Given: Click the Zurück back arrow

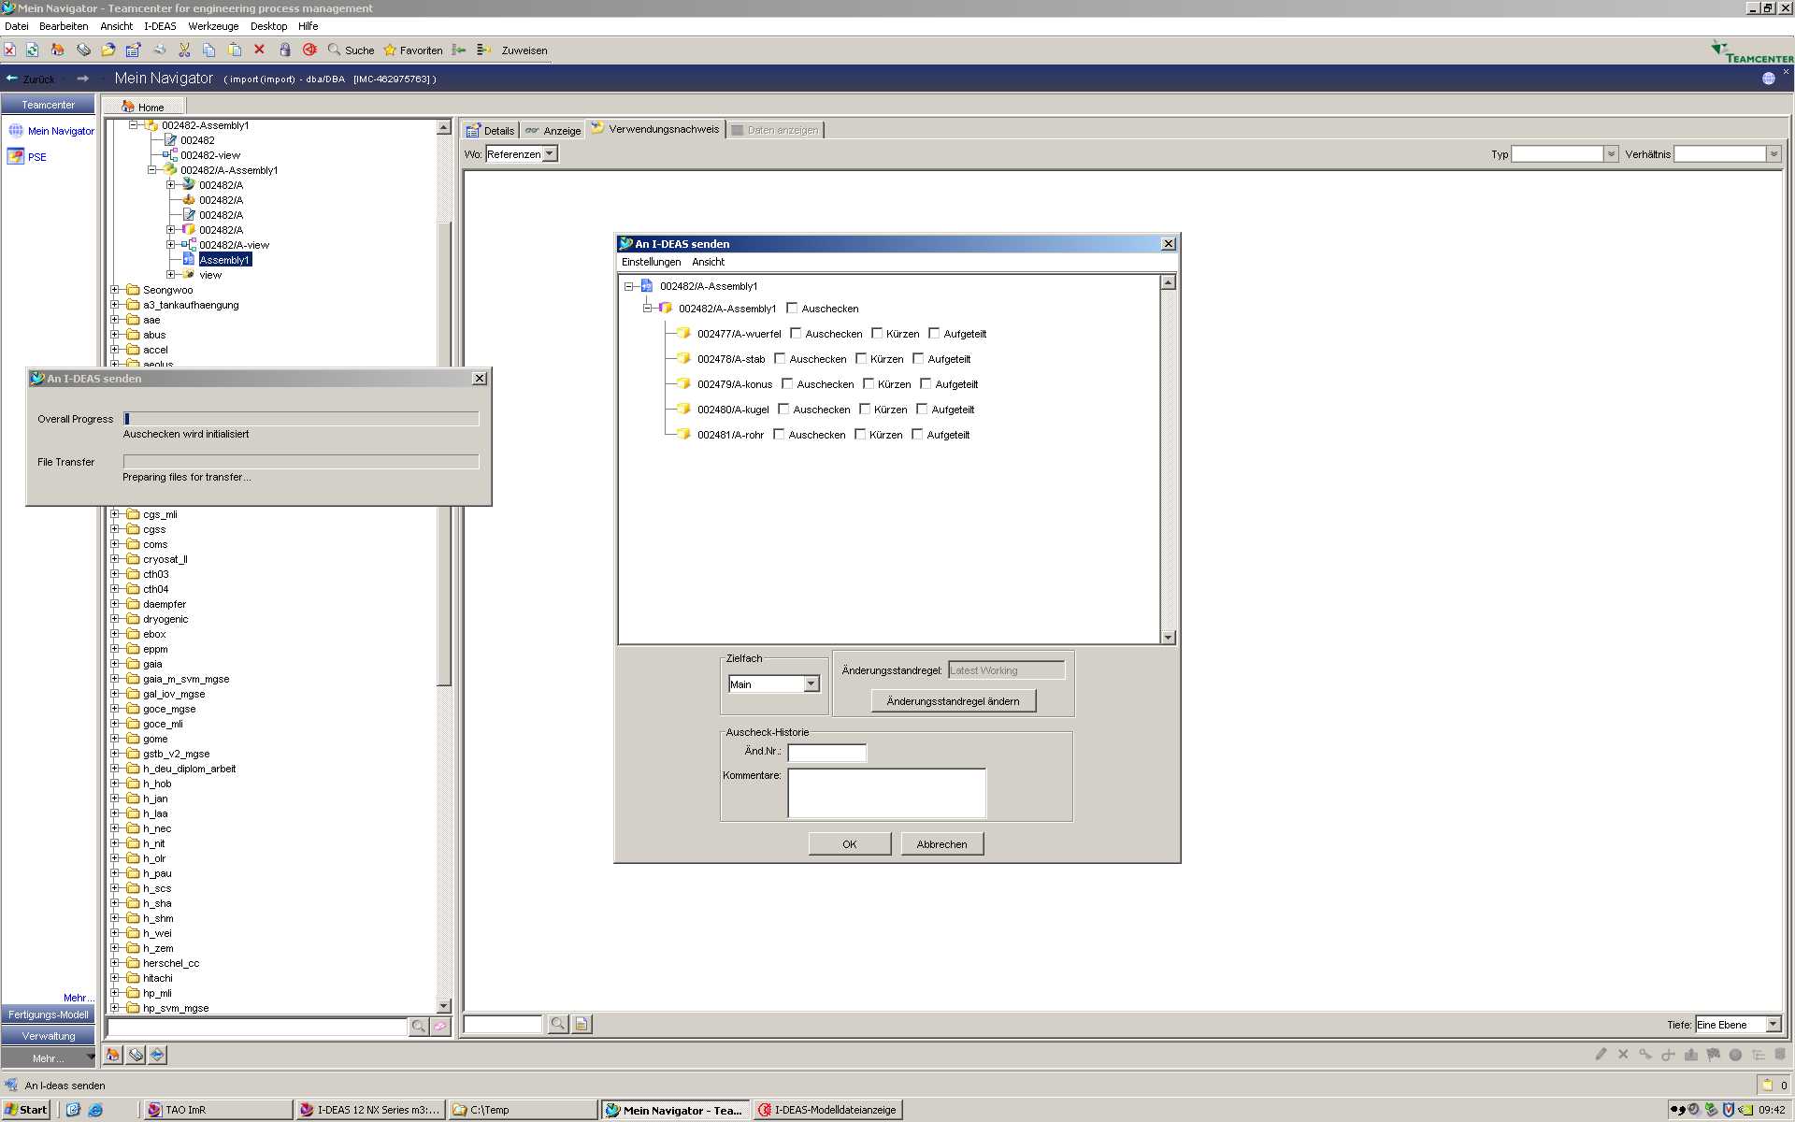Looking at the screenshot, I should (x=12, y=79).
